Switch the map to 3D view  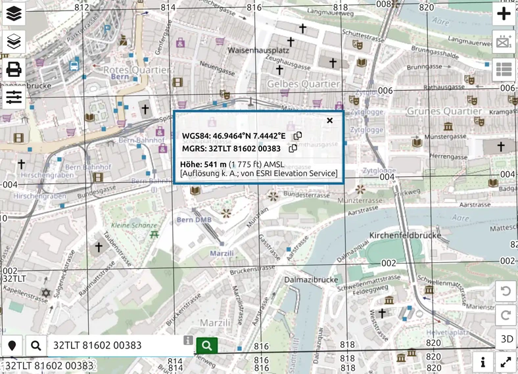click(x=506, y=339)
